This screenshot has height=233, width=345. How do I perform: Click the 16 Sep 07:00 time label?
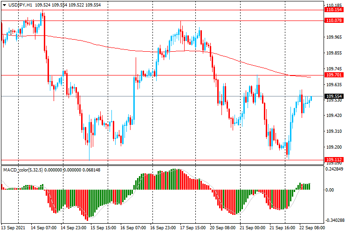tap(133, 228)
